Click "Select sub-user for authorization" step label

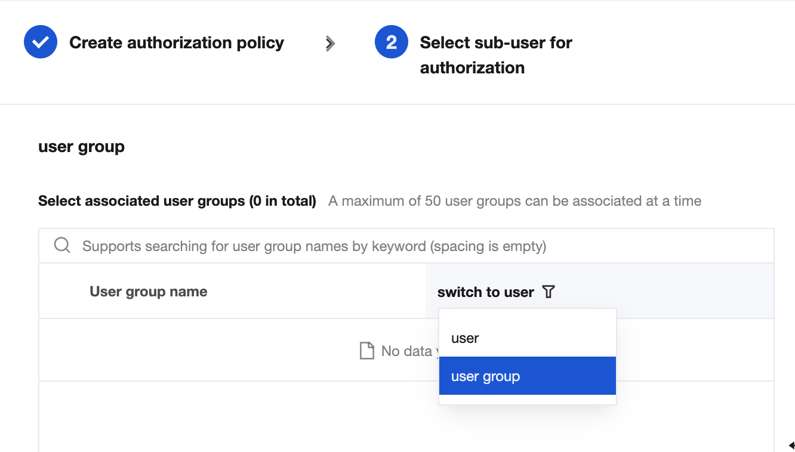[495, 55]
